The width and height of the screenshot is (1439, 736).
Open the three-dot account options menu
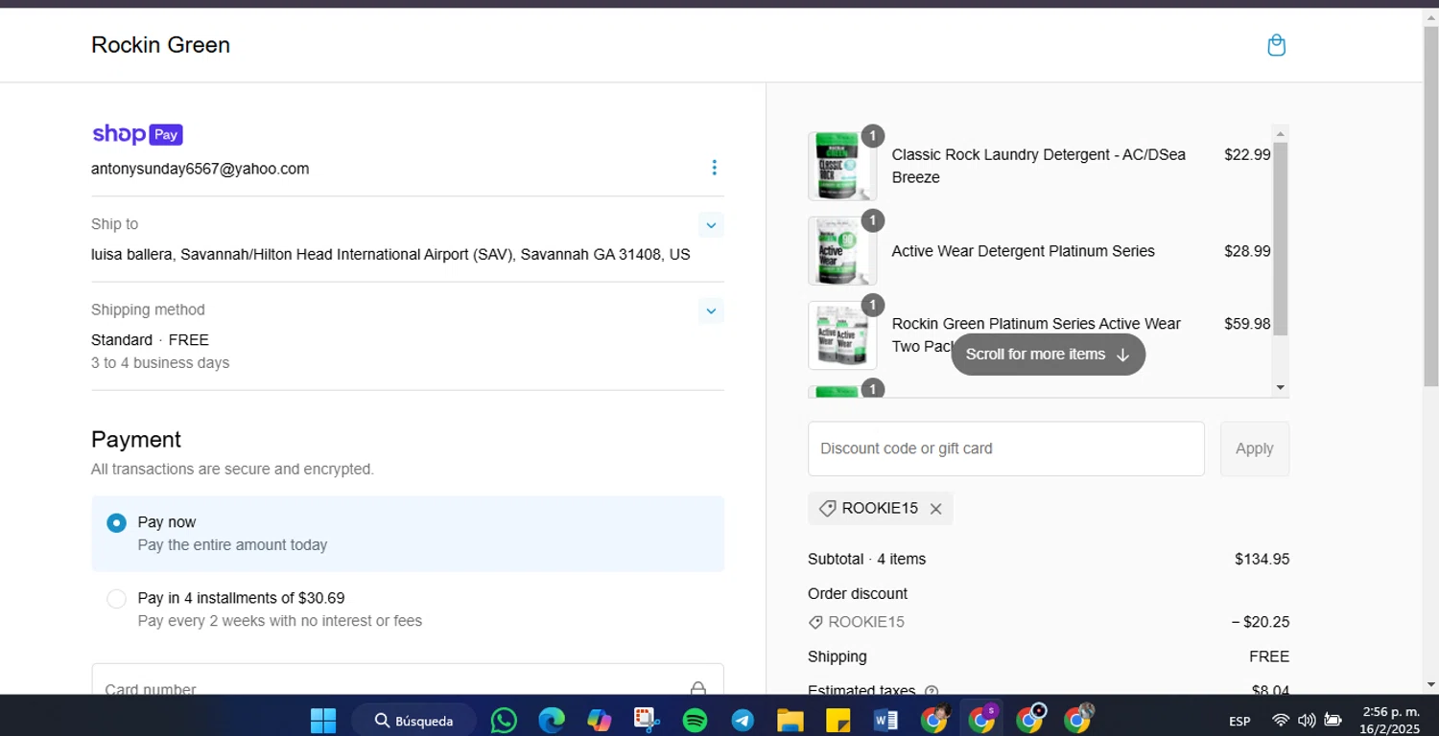pyautogui.click(x=714, y=168)
